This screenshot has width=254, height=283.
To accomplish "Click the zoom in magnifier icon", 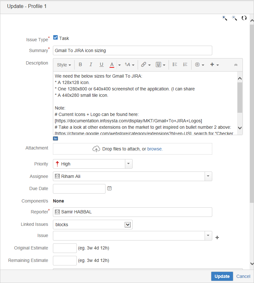I will point(224,18).
